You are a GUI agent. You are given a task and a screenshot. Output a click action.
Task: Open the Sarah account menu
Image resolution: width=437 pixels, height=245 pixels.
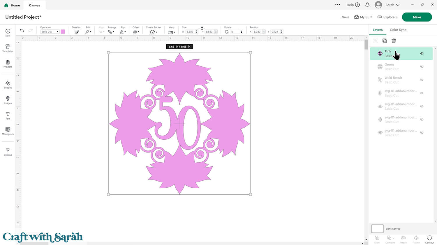click(x=390, y=5)
